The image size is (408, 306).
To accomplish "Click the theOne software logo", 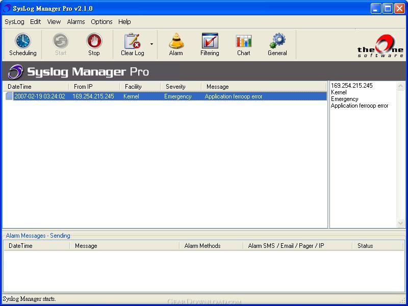I will pyautogui.click(x=380, y=46).
